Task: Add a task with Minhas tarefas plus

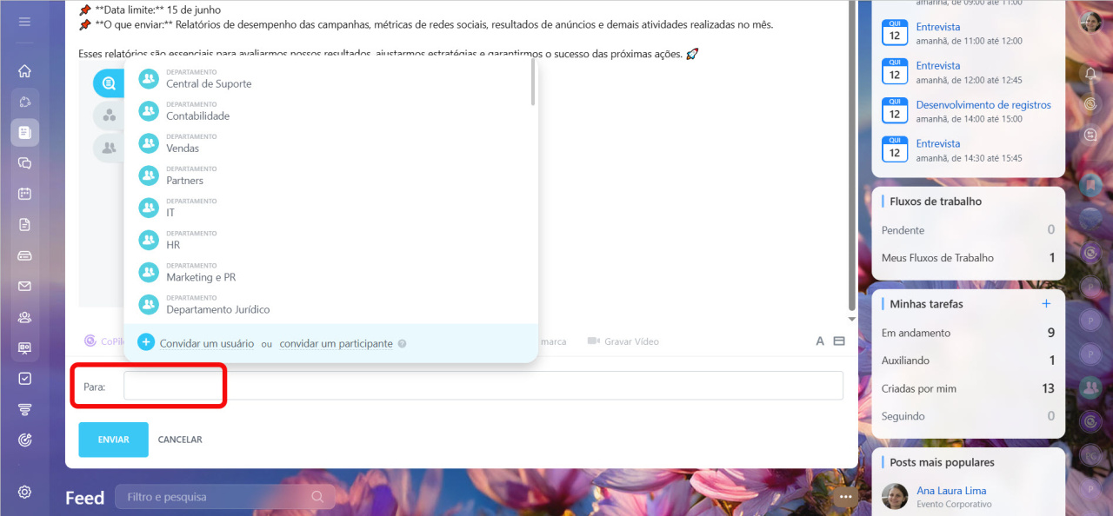Action: [x=1046, y=304]
